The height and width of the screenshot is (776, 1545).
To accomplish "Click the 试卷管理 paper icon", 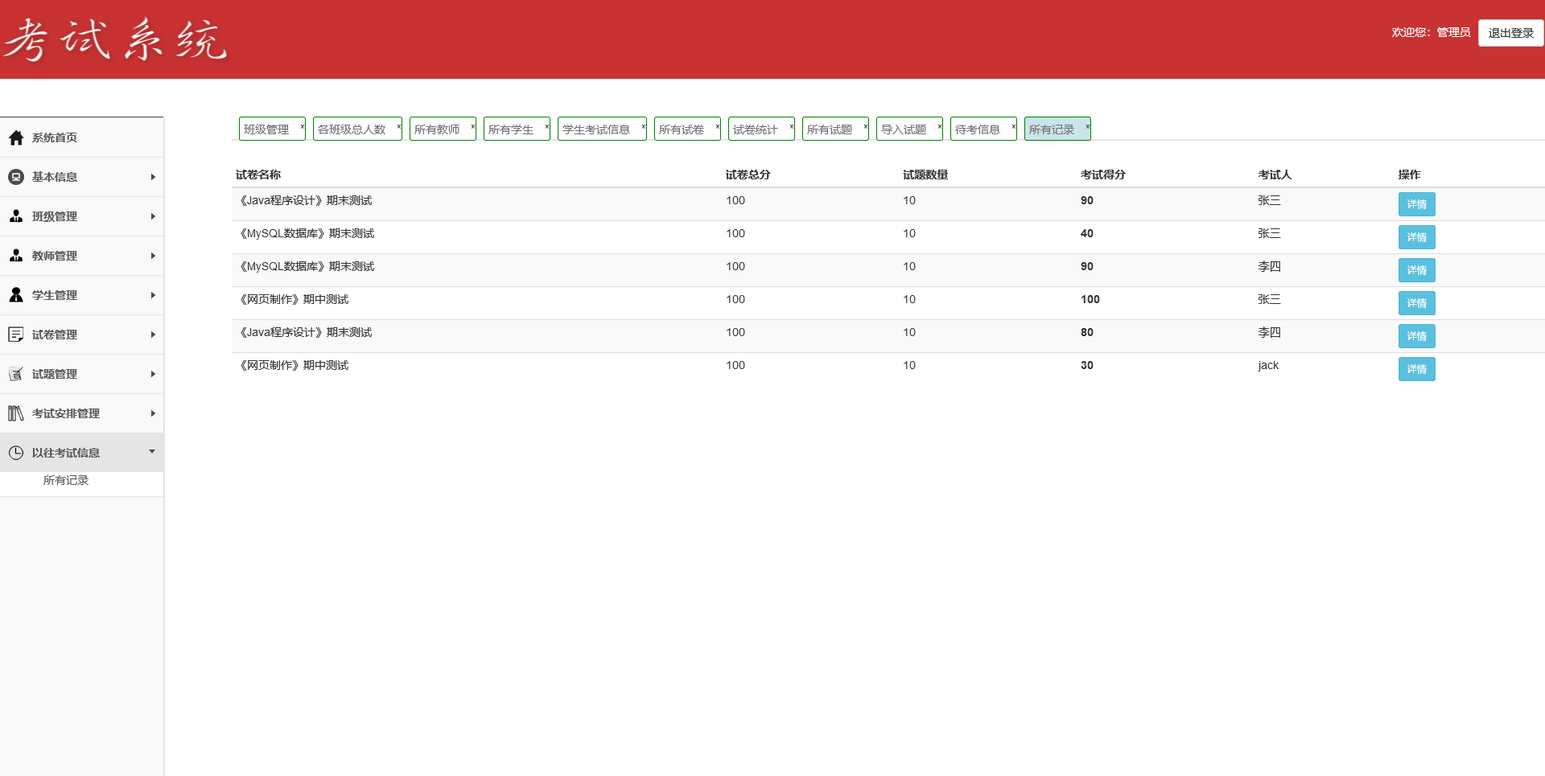I will [16, 335].
